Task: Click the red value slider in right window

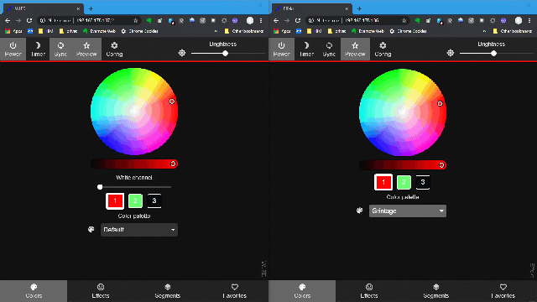Action: tap(403, 165)
